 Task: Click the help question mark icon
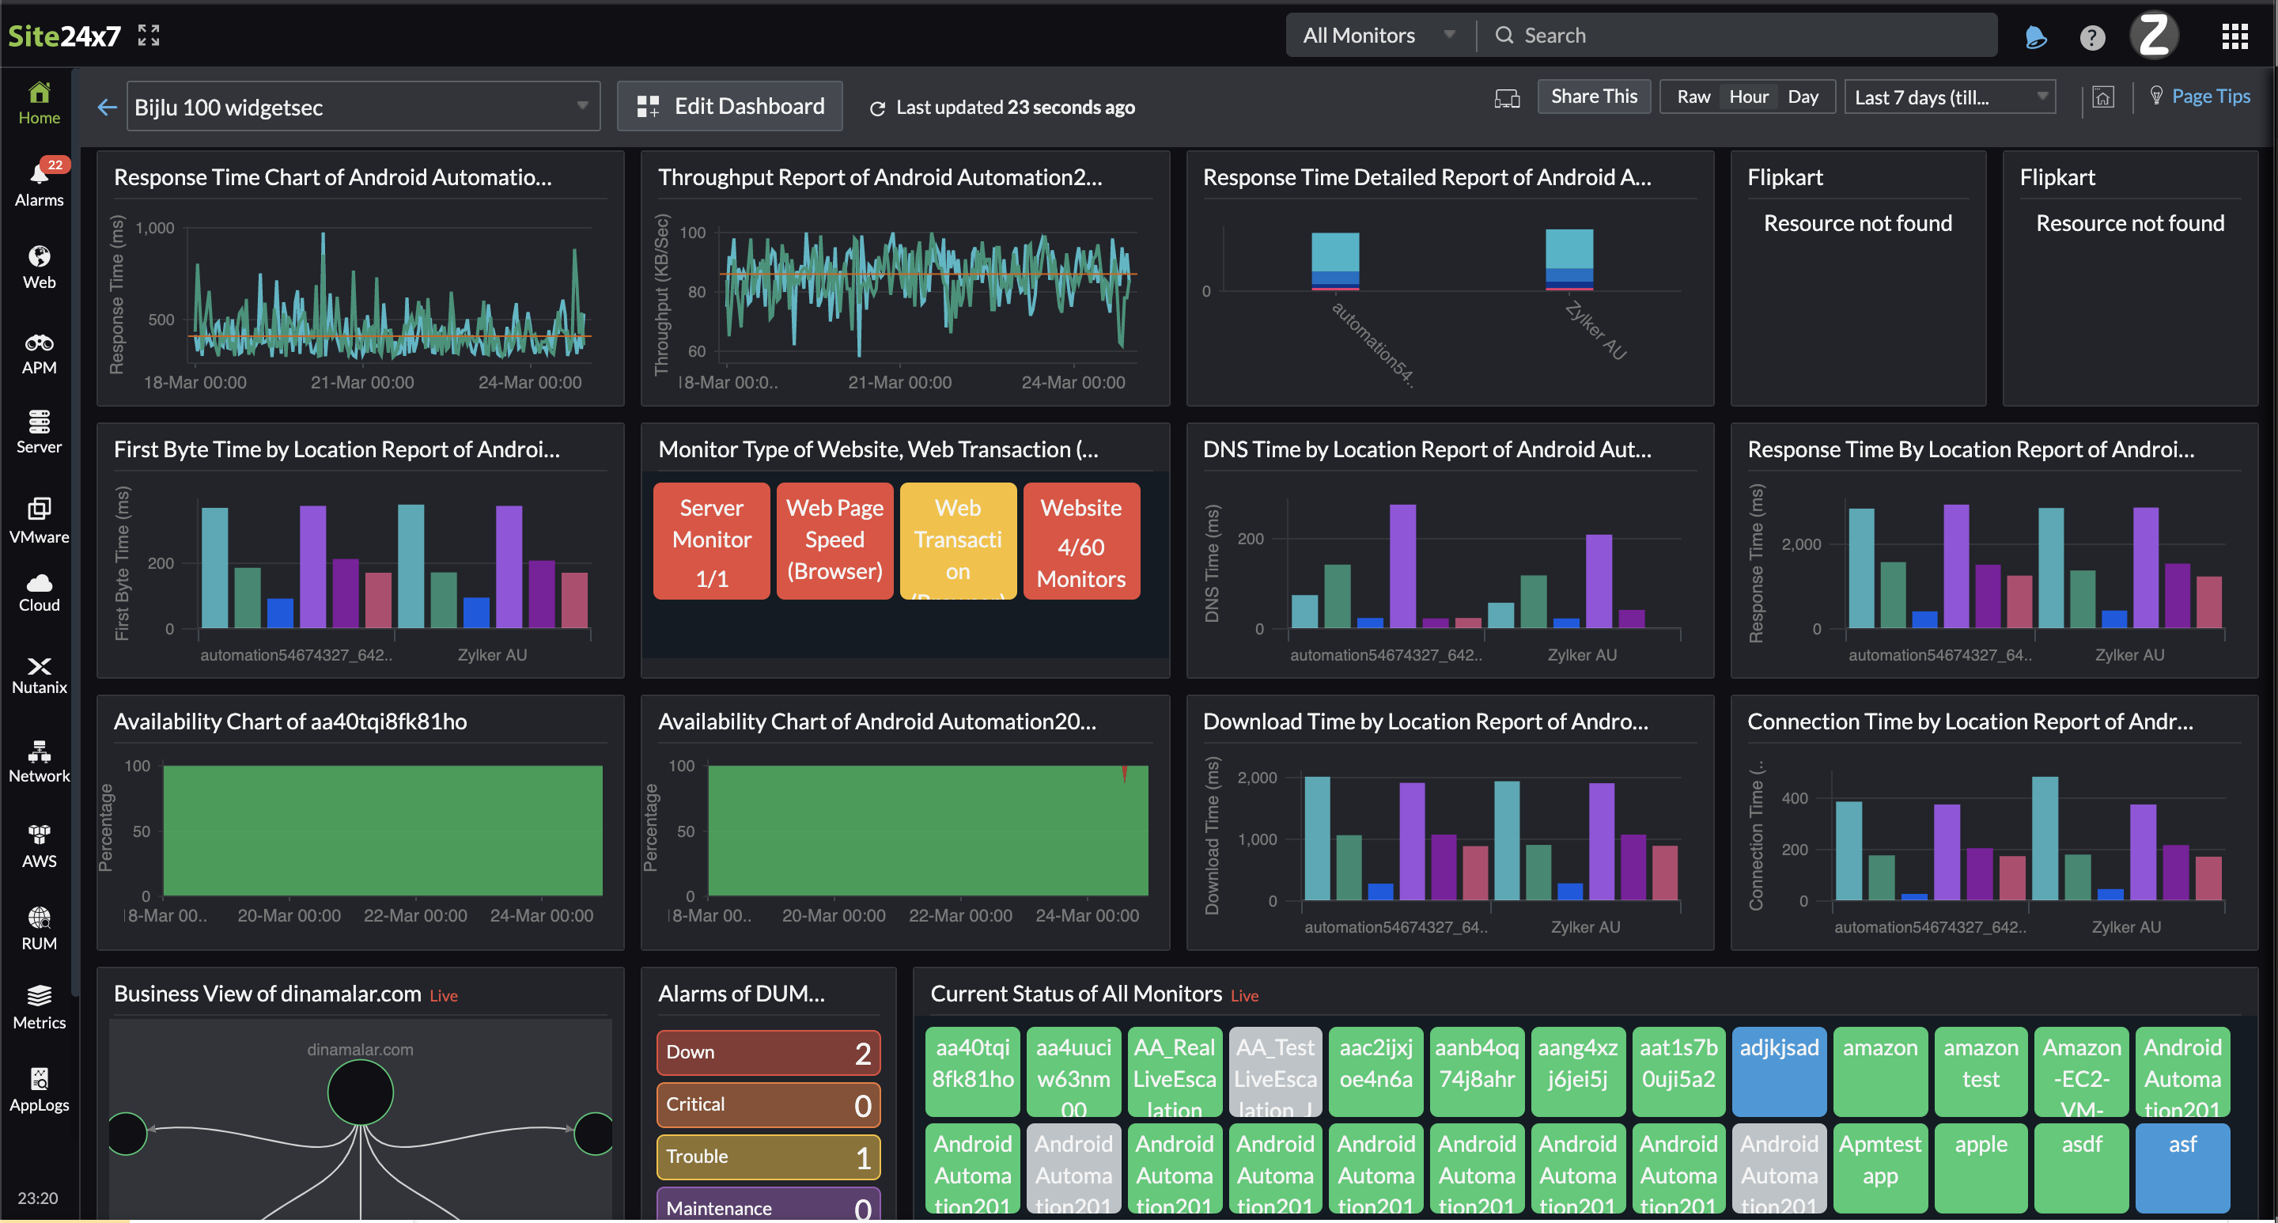pyautogui.click(x=2091, y=36)
